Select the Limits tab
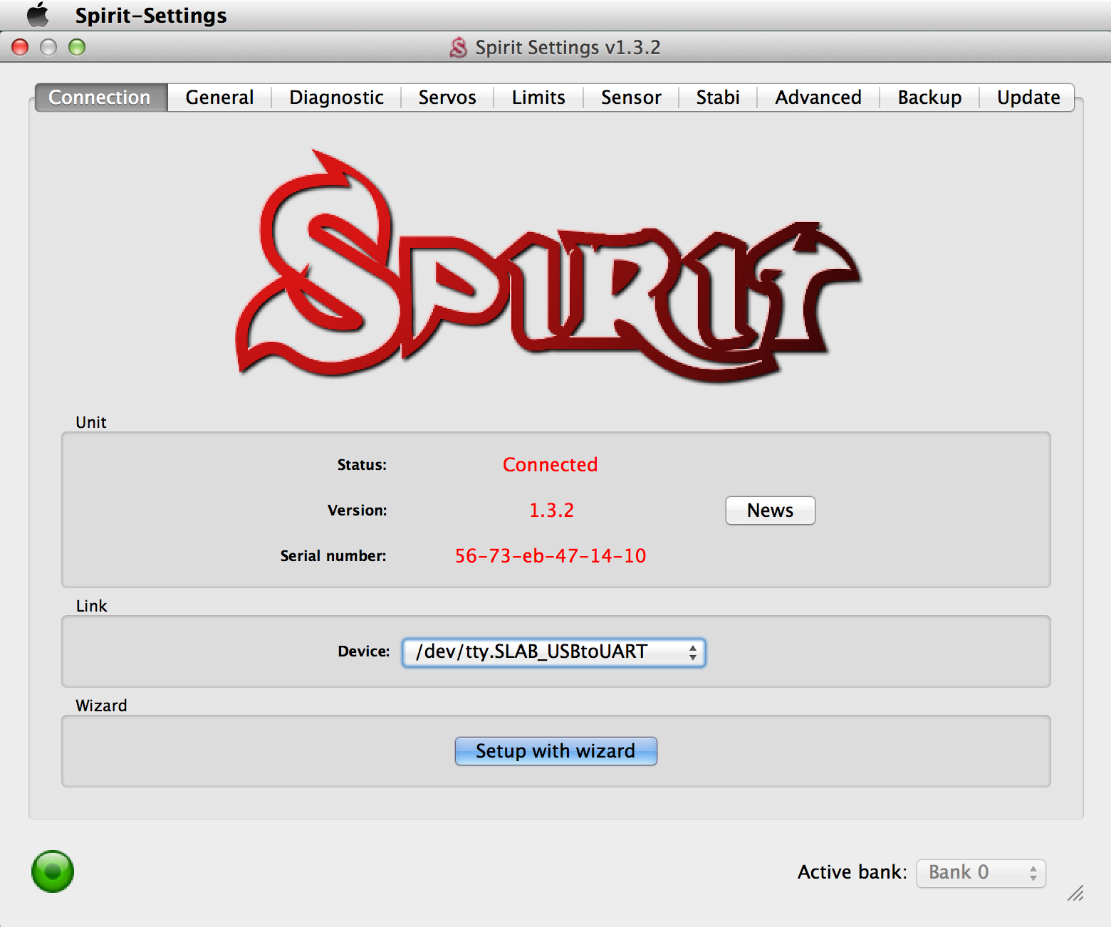Image resolution: width=1111 pixels, height=927 pixels. (538, 98)
